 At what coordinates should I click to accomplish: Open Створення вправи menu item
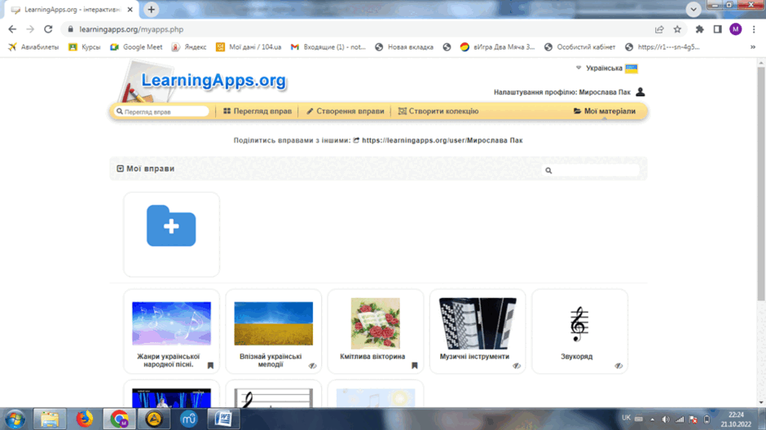pos(345,112)
